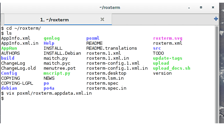Click the 'src' directory entry
This screenshot has width=224, height=126.
(x=157, y=48)
